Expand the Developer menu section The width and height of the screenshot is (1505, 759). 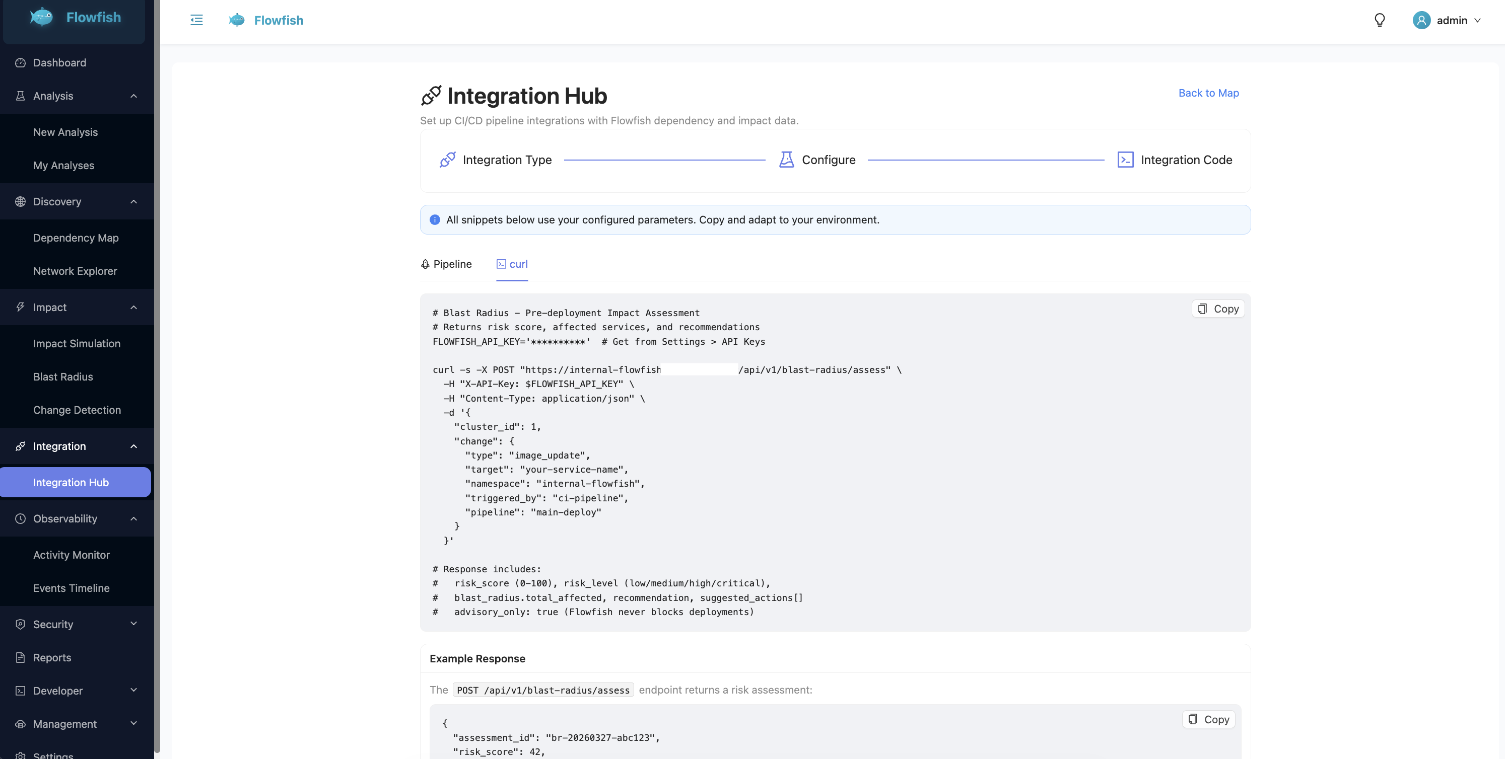(x=134, y=690)
